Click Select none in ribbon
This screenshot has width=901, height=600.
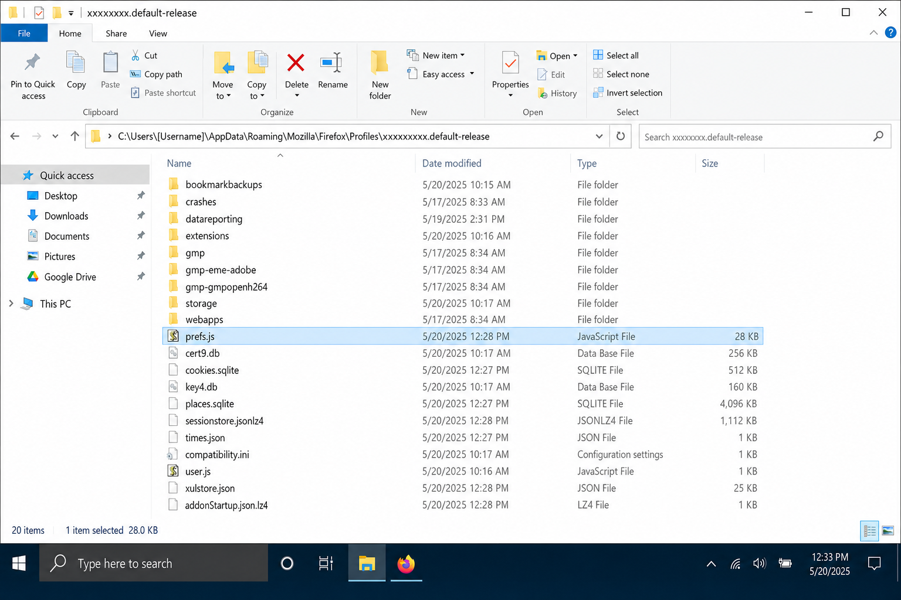tap(621, 74)
